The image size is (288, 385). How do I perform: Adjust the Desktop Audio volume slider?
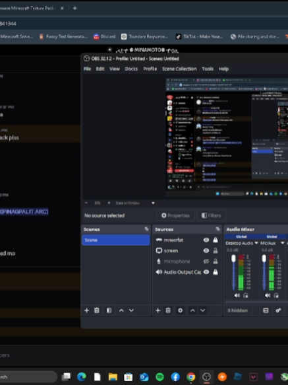pos(233,272)
